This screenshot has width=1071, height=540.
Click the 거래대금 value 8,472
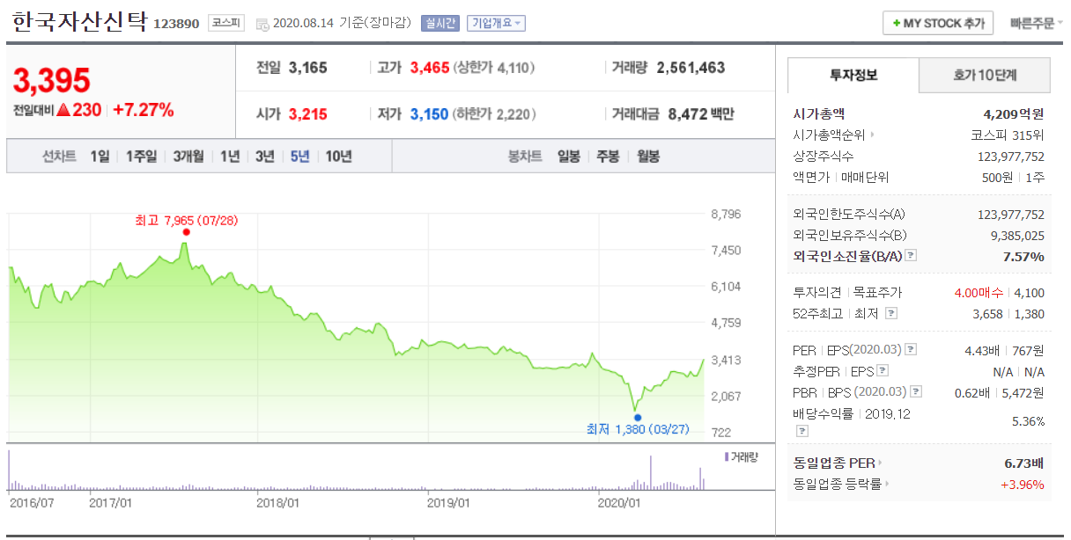point(687,114)
